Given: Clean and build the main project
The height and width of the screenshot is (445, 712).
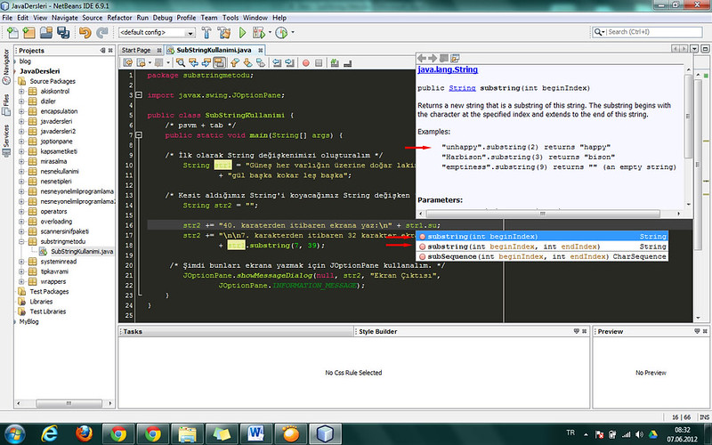Looking at the screenshot, I should click(224, 32).
